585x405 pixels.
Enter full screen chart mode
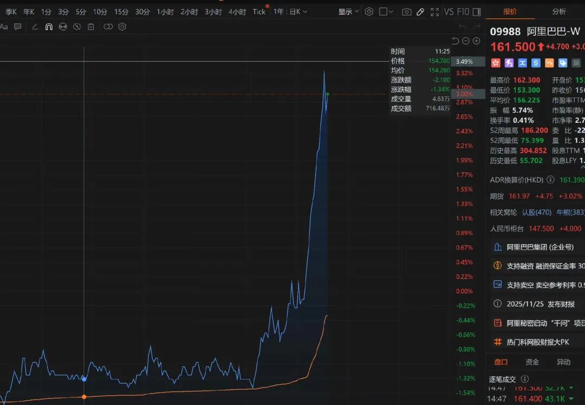(x=434, y=12)
